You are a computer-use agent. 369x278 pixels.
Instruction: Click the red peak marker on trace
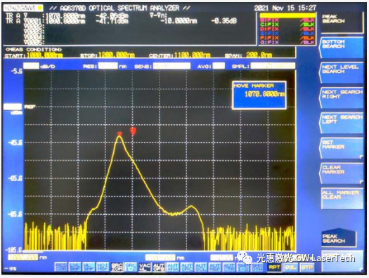click(x=119, y=133)
